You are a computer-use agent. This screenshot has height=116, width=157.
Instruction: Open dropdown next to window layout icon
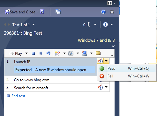[x=114, y=3]
